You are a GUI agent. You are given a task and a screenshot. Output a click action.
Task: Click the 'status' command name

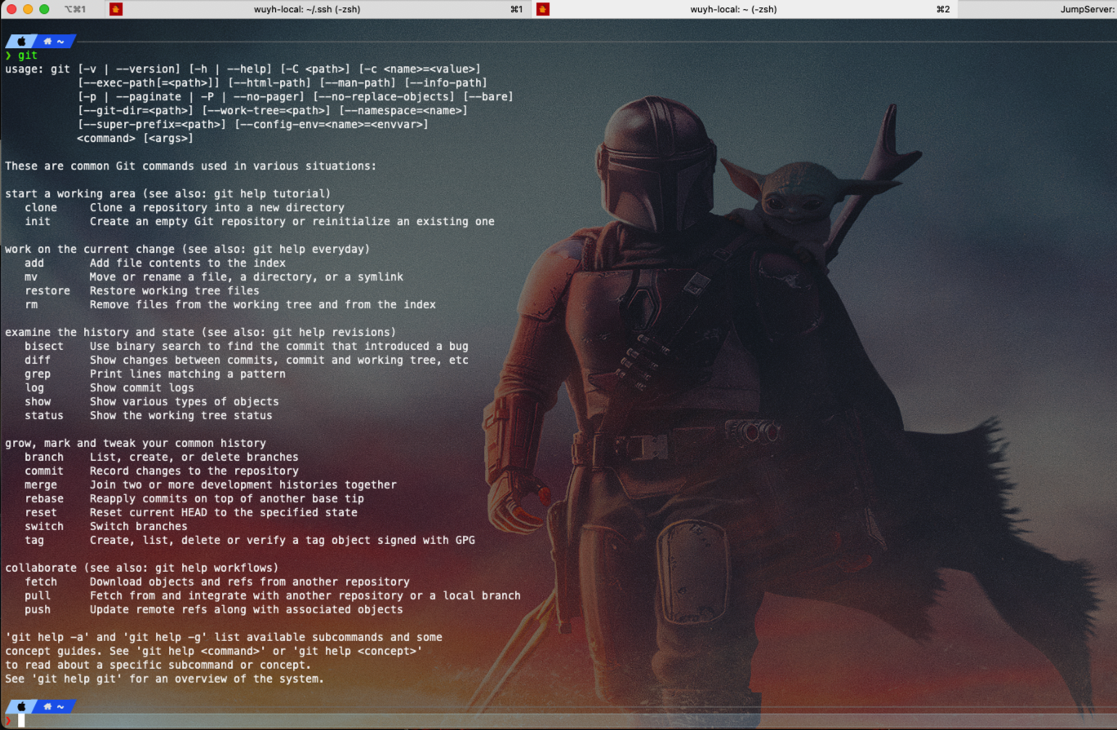point(44,416)
